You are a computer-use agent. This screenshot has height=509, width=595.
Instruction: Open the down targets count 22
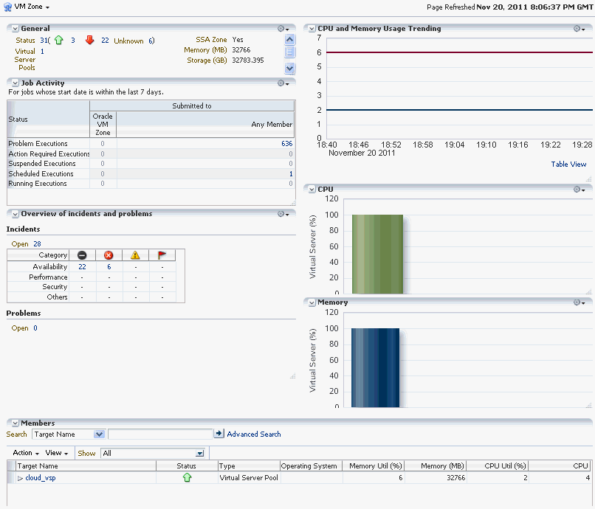coord(105,41)
